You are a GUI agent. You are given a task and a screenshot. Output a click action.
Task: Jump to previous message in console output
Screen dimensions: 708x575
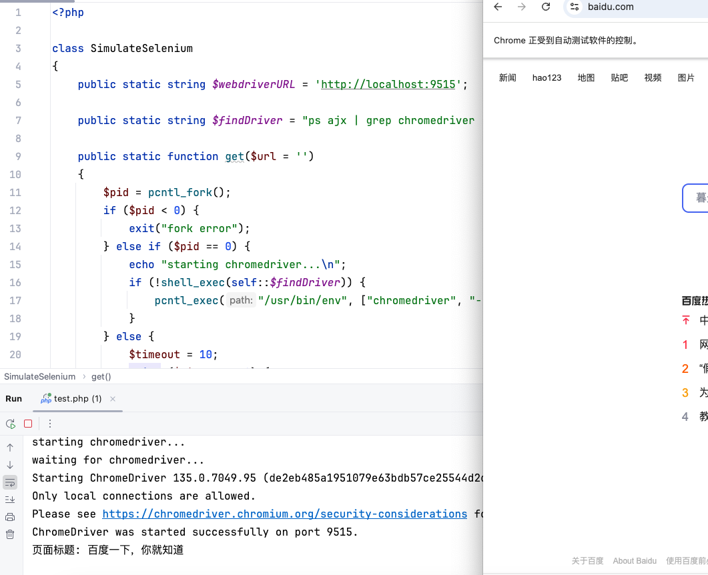(10, 447)
